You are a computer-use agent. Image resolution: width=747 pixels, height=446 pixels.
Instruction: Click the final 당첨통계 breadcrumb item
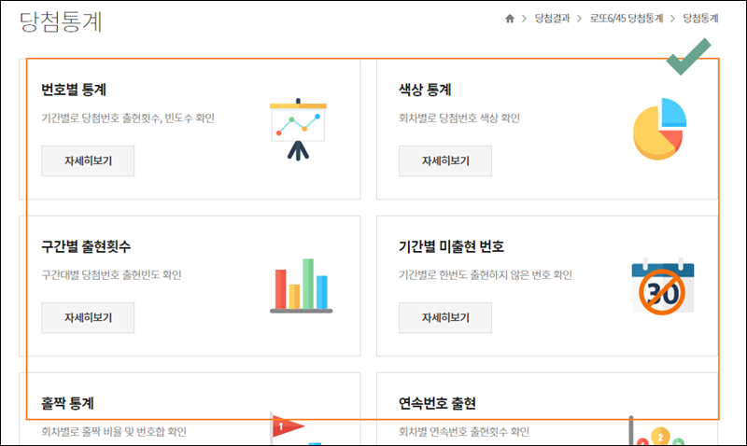[x=700, y=19]
